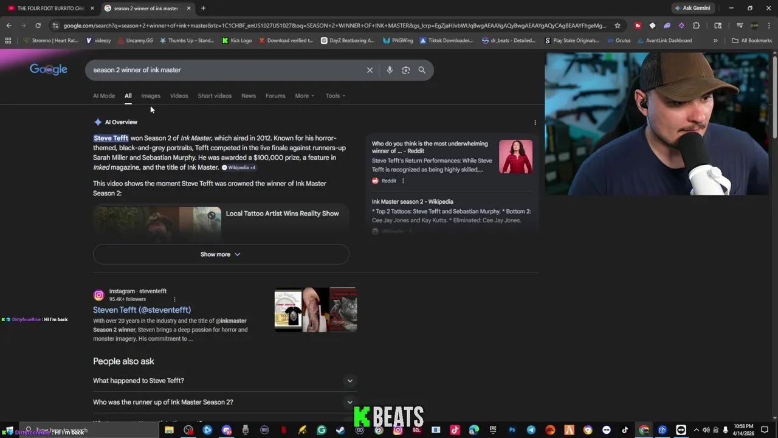Click the browser address bar URL
778x438 pixels.
click(x=334, y=26)
